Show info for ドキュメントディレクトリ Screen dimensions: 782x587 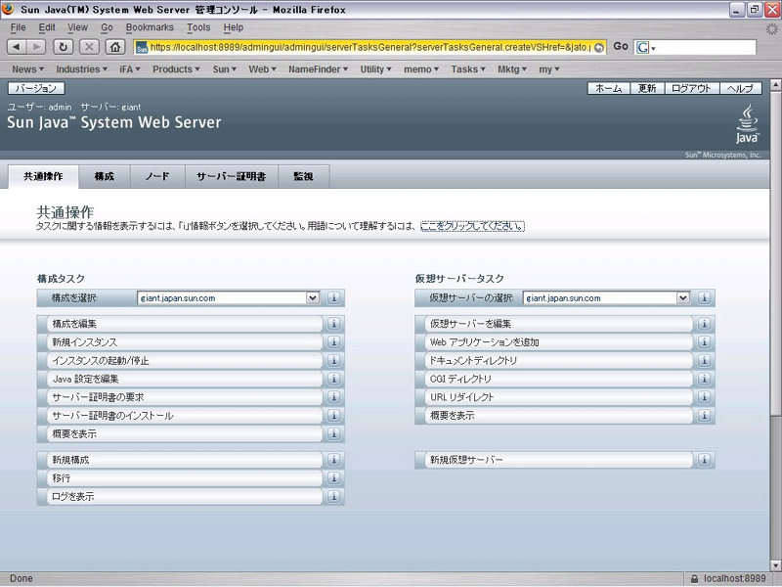[x=704, y=360]
